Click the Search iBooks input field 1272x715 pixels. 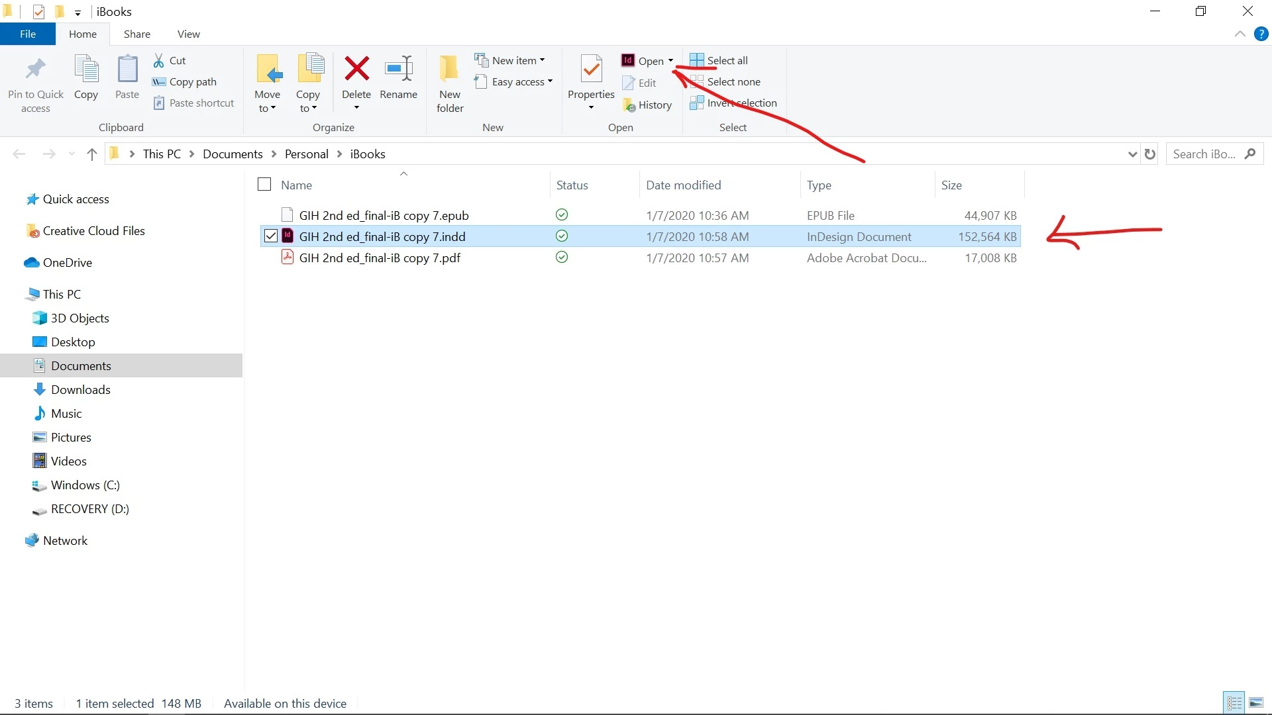(x=1206, y=154)
